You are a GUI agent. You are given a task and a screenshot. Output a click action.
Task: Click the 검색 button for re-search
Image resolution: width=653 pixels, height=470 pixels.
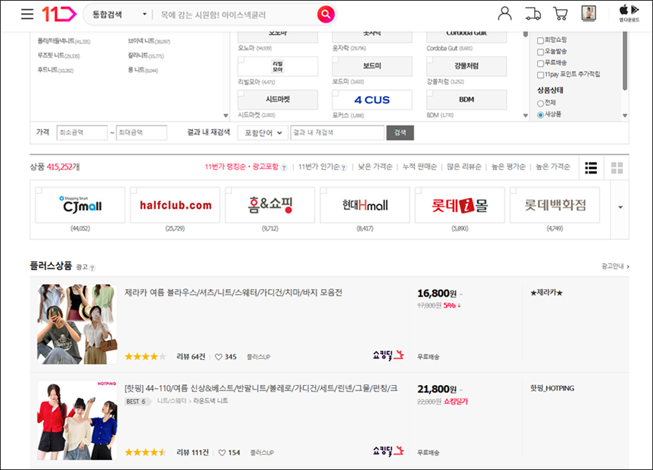400,133
